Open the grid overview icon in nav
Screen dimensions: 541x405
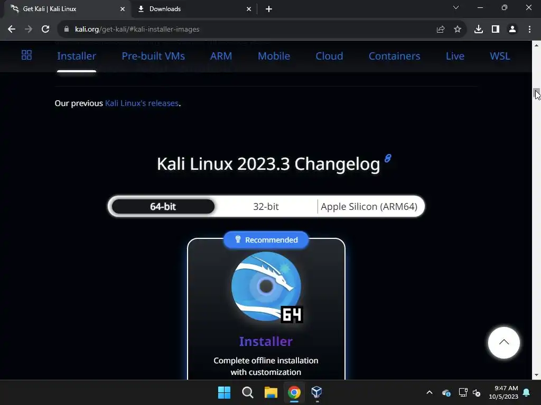point(26,55)
